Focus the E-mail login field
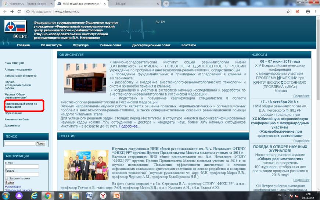The height and width of the screenshot is (200, 320). [x=22, y=167]
